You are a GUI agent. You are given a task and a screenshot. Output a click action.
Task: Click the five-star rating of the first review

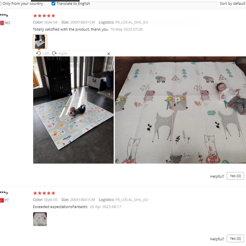click(44, 16)
